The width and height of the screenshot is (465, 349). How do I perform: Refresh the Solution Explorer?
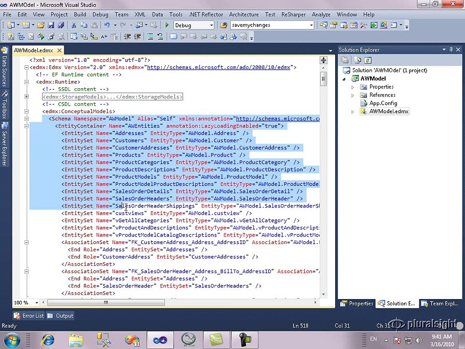(x=368, y=60)
